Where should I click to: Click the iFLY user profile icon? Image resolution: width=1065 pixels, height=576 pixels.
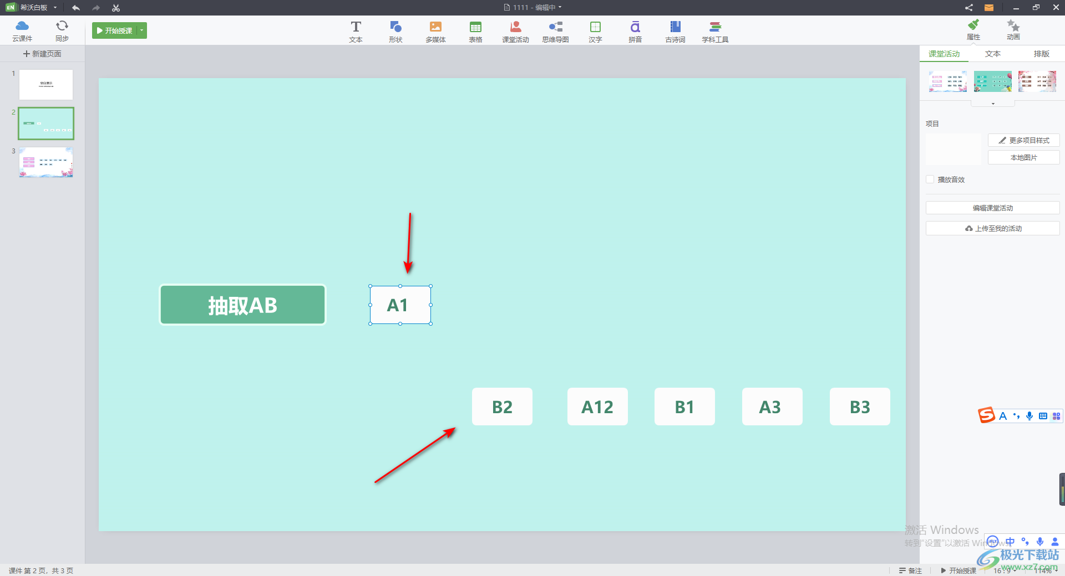[1055, 542]
